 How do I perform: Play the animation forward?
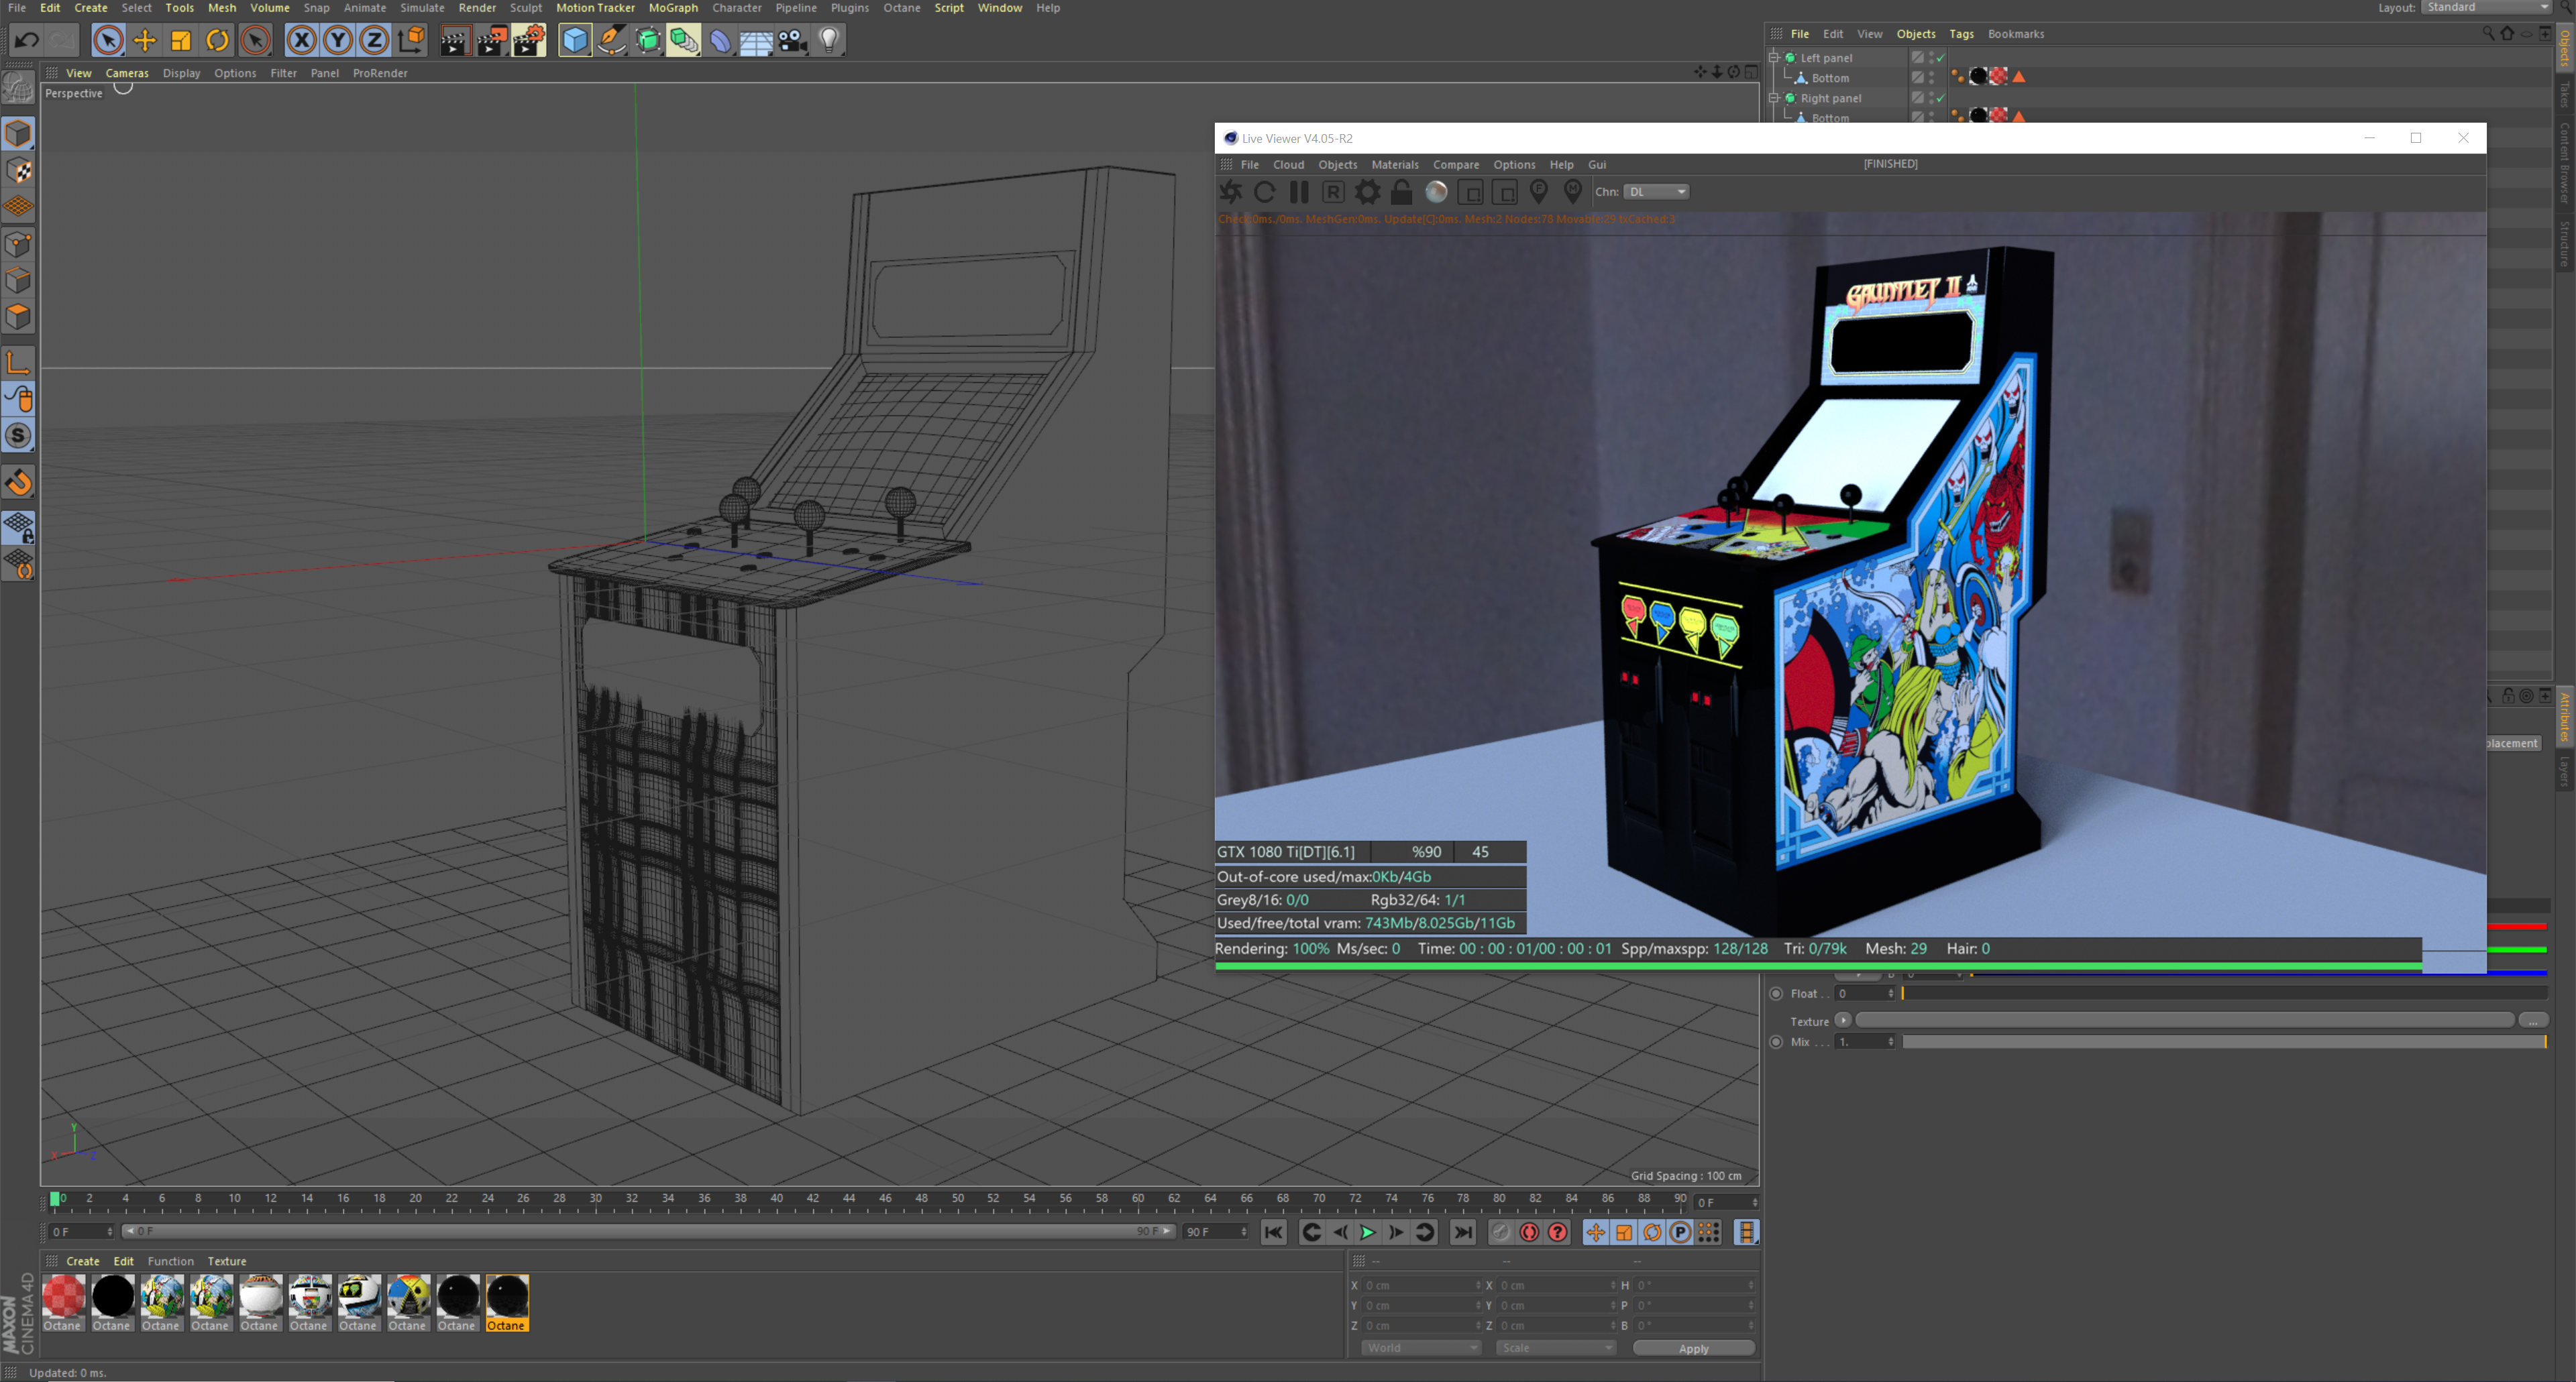tap(1367, 1232)
